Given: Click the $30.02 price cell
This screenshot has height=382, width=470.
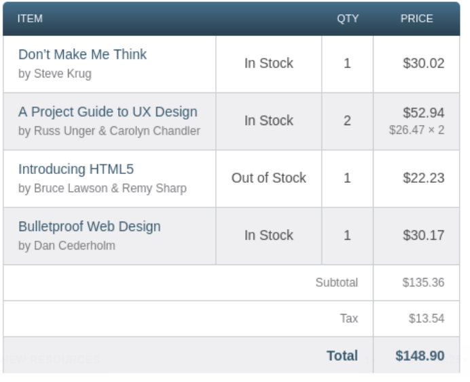Looking at the screenshot, I should (x=423, y=63).
